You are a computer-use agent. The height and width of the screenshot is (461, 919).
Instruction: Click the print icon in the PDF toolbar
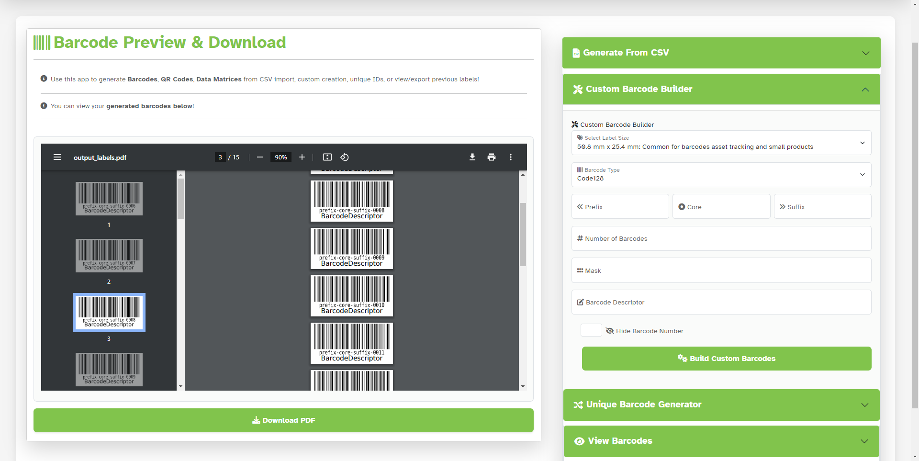(x=492, y=157)
